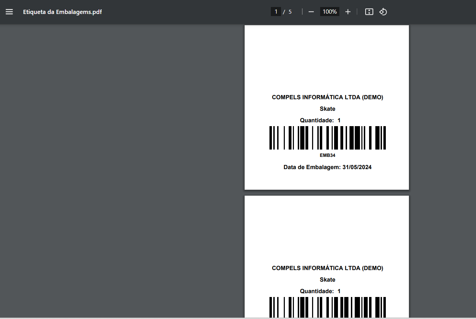The image size is (476, 319).
Task: Click COMPELS INFORMÁTICA LTDA (DEMO) on first page
Action: [x=327, y=97]
